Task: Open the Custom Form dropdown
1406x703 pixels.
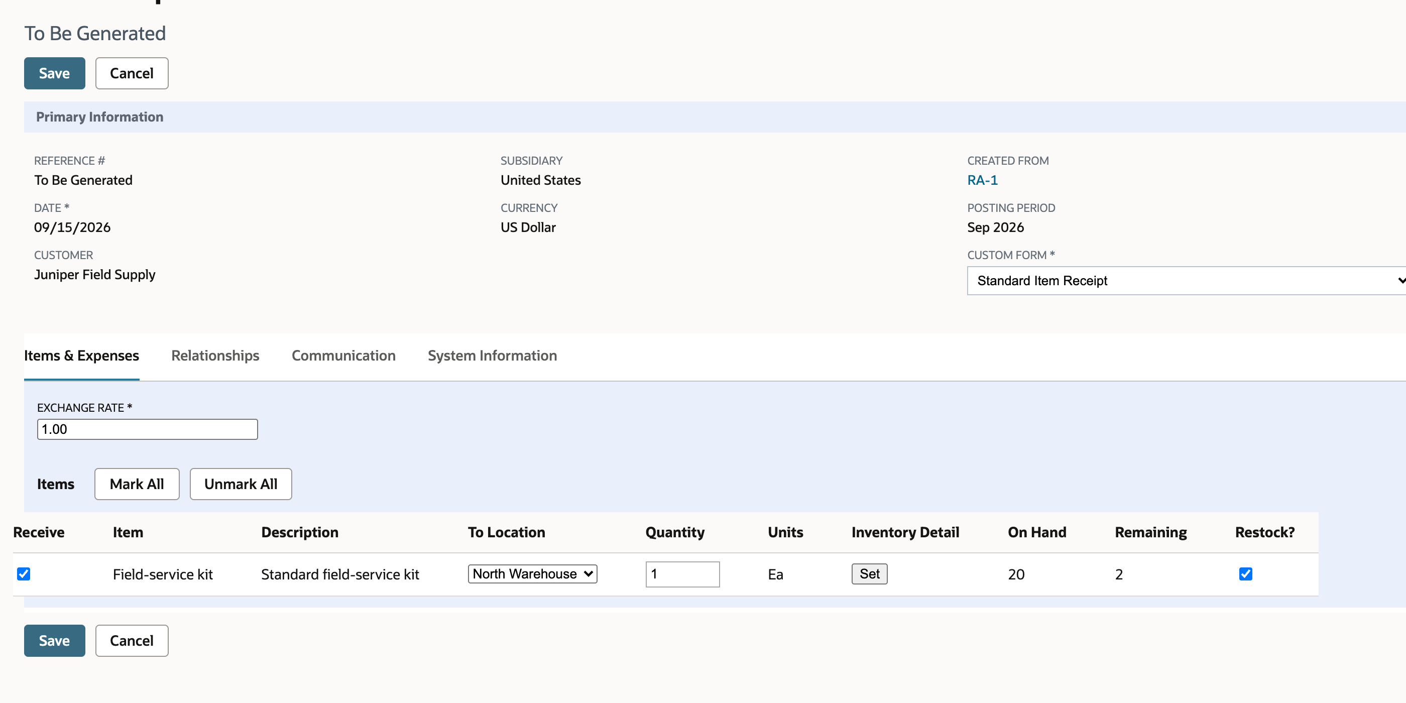Action: coord(1186,281)
